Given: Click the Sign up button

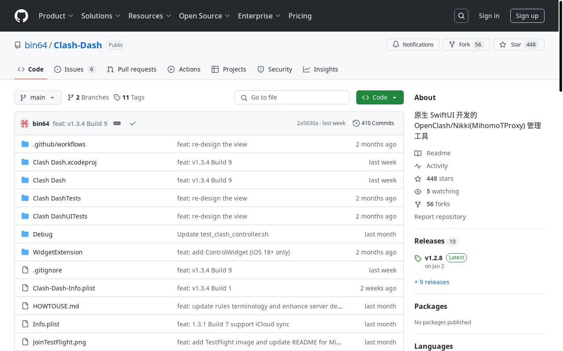Looking at the screenshot, I should 527,16.
